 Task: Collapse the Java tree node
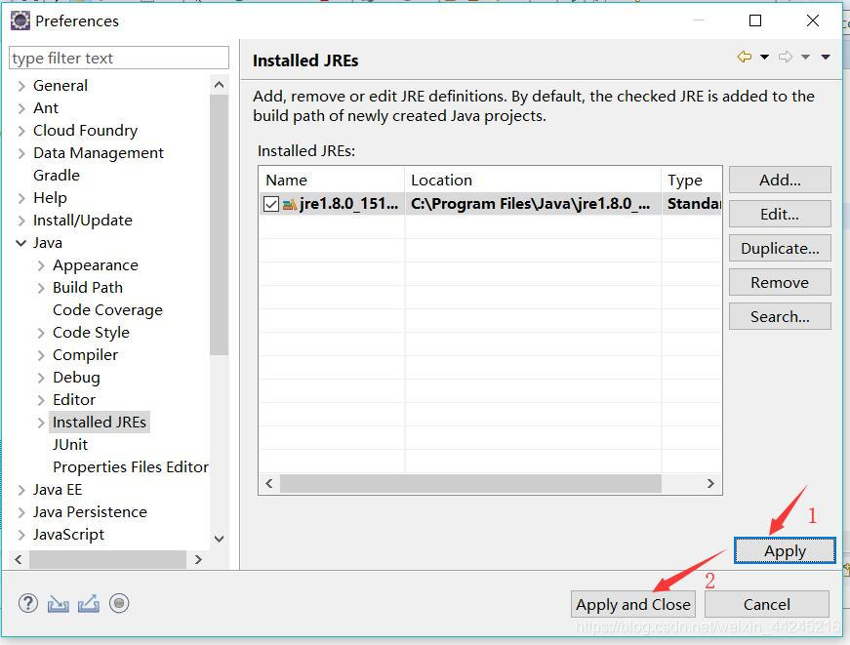(21, 243)
